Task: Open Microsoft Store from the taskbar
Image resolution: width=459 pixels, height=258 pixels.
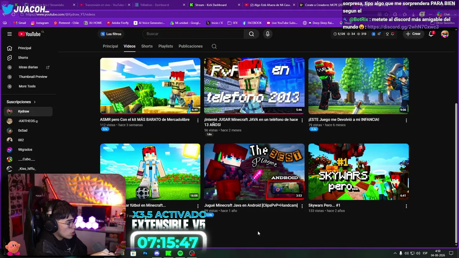Action: click(x=133, y=253)
